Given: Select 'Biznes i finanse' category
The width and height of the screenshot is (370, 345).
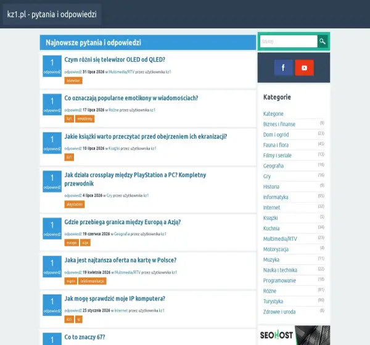Looking at the screenshot, I should click(x=279, y=124).
